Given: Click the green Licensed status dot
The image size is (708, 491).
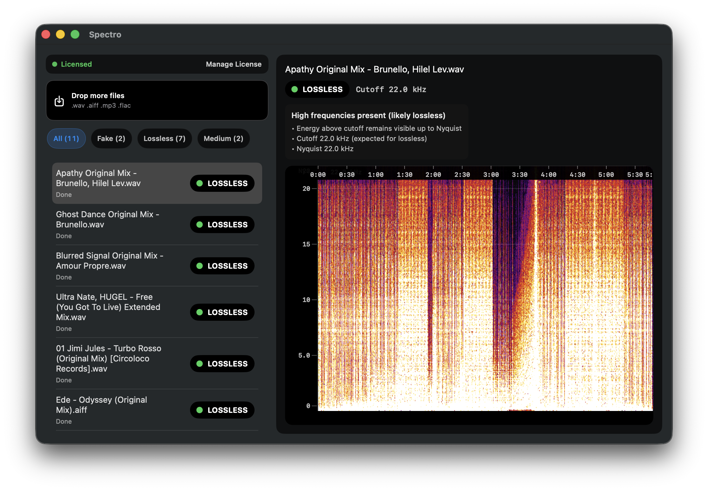Looking at the screenshot, I should point(55,64).
